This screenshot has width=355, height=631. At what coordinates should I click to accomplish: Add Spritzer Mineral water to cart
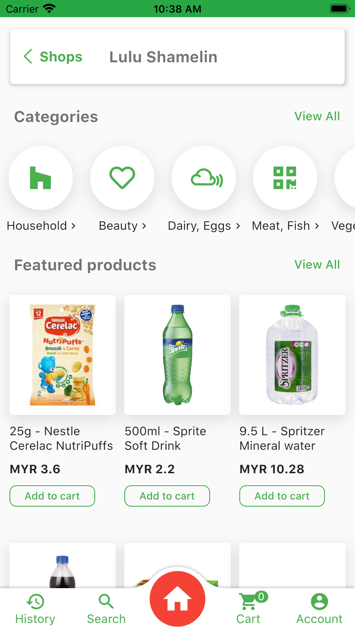pos(282,496)
